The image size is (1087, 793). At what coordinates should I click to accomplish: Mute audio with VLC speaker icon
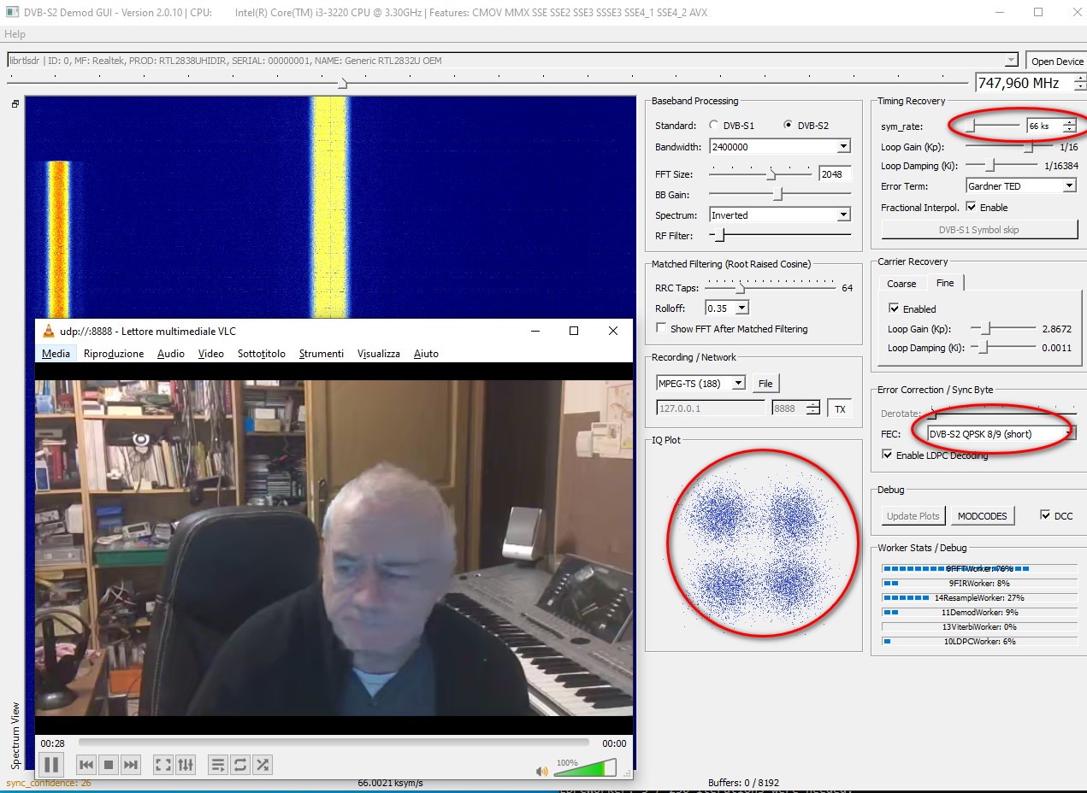[541, 771]
